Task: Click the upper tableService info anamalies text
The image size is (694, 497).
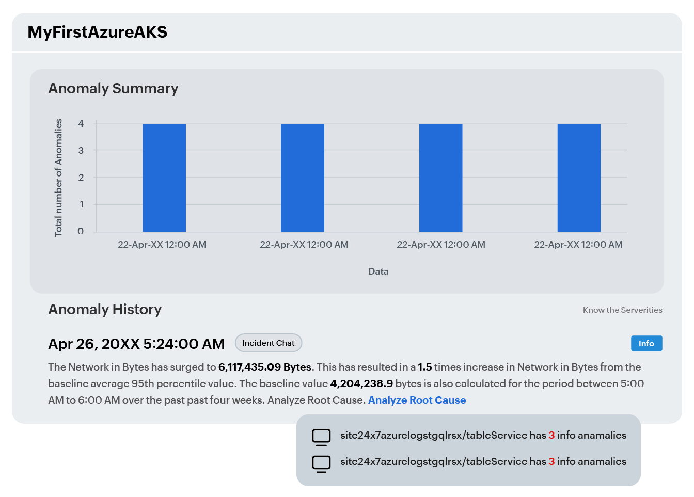Action: click(x=483, y=436)
